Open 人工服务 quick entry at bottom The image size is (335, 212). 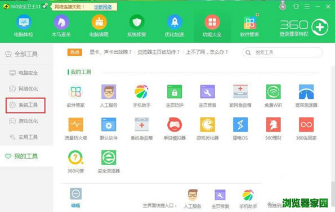pos(193,199)
